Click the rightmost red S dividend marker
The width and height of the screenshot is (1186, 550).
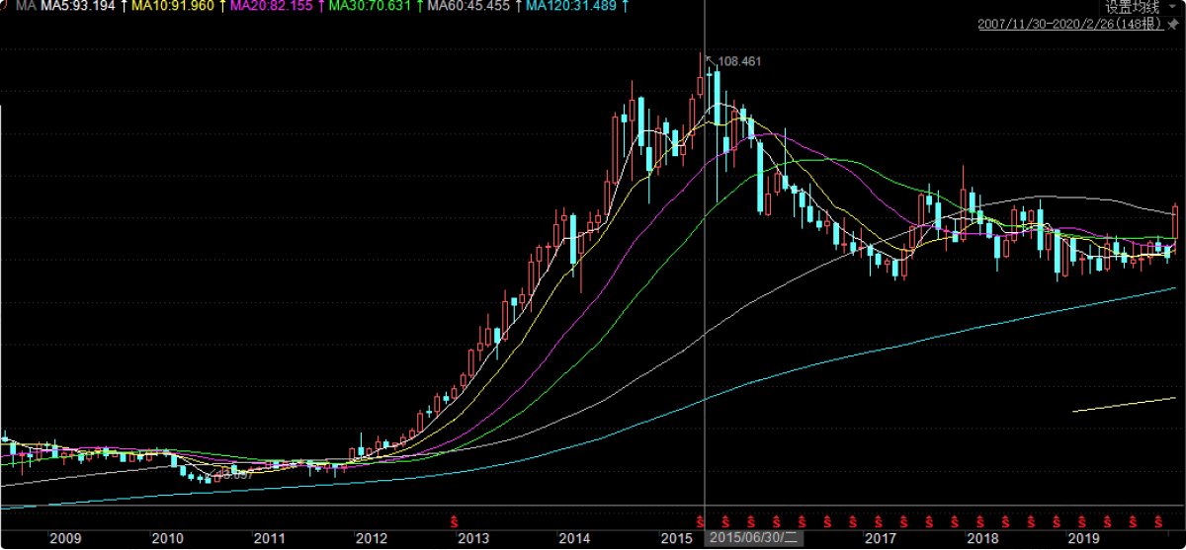1159,520
